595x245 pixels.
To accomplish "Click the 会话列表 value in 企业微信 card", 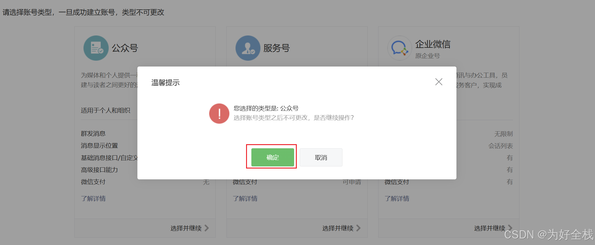I will click(500, 146).
